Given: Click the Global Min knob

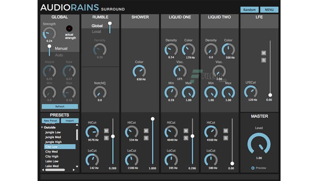Looking at the screenshot, I should click(x=49, y=92).
